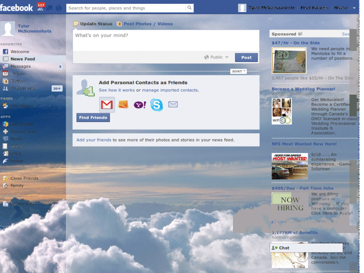The width and height of the screenshot is (364, 273).
Task: Open Pokes under Apps
Action: coord(16,161)
